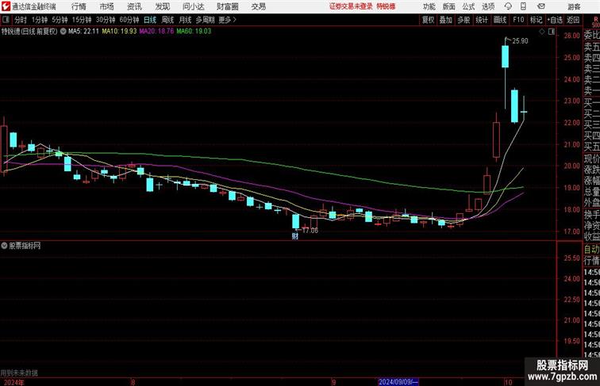Open the 资讯 menu
Viewport: 600px width, 386px height.
[134, 6]
